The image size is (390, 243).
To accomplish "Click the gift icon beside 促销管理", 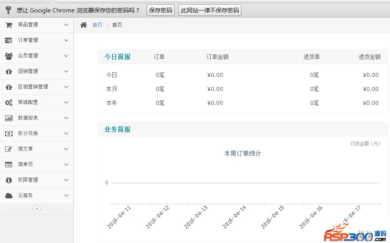I will [9, 71].
